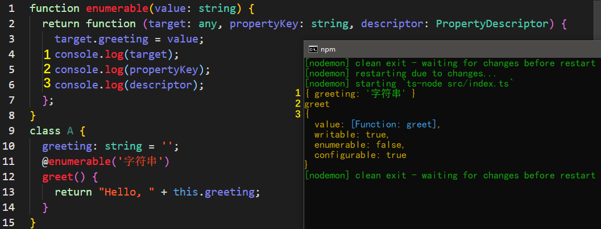Viewport: 601px width, 229px height.
Task: Click the 'console.log(descriptor);' statement
Action: coord(129,85)
